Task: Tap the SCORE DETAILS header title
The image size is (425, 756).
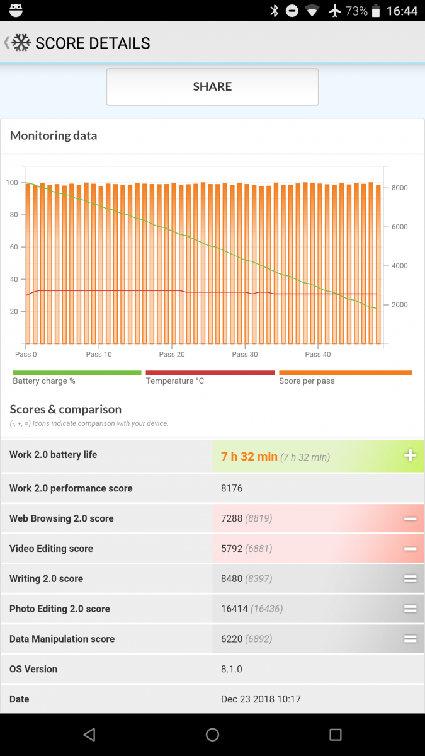Action: click(93, 43)
